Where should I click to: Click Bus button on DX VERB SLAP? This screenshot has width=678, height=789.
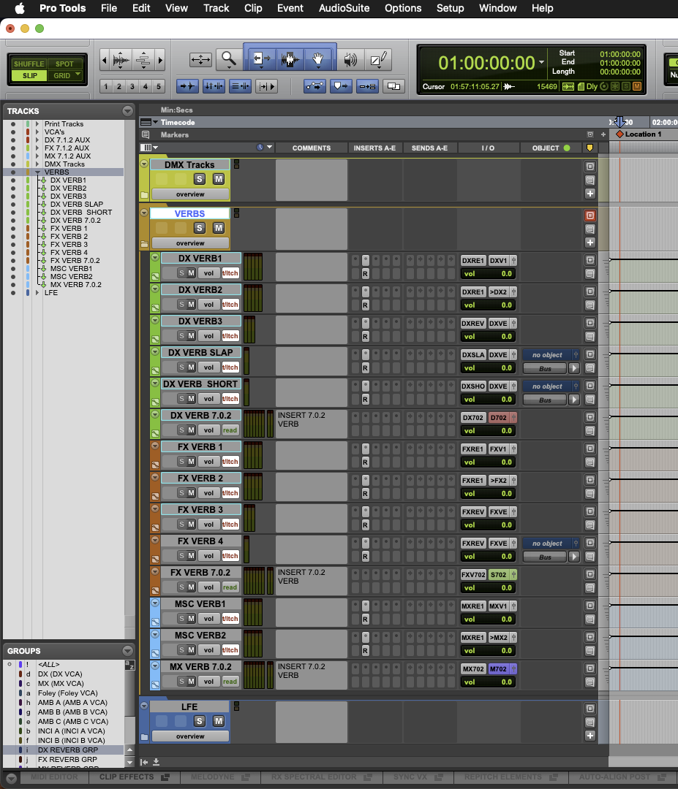(545, 369)
